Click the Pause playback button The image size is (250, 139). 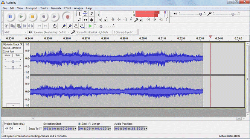pos(10,17)
